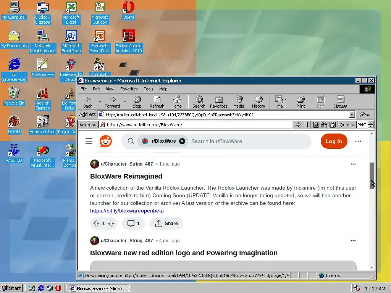
Task: Expand the Mail button dropdown arrow
Action: click(286, 99)
